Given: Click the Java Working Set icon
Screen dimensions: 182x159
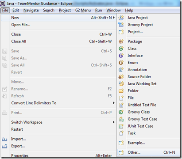Looking at the screenshot, I should pos(121,84).
